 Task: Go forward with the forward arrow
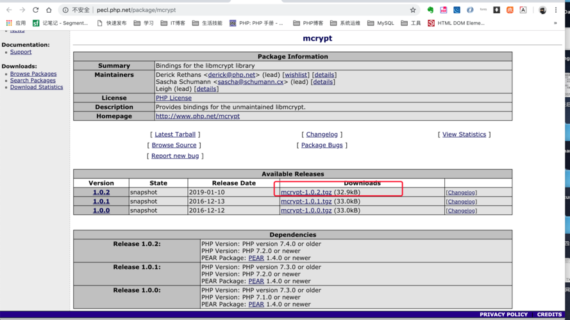click(x=22, y=10)
